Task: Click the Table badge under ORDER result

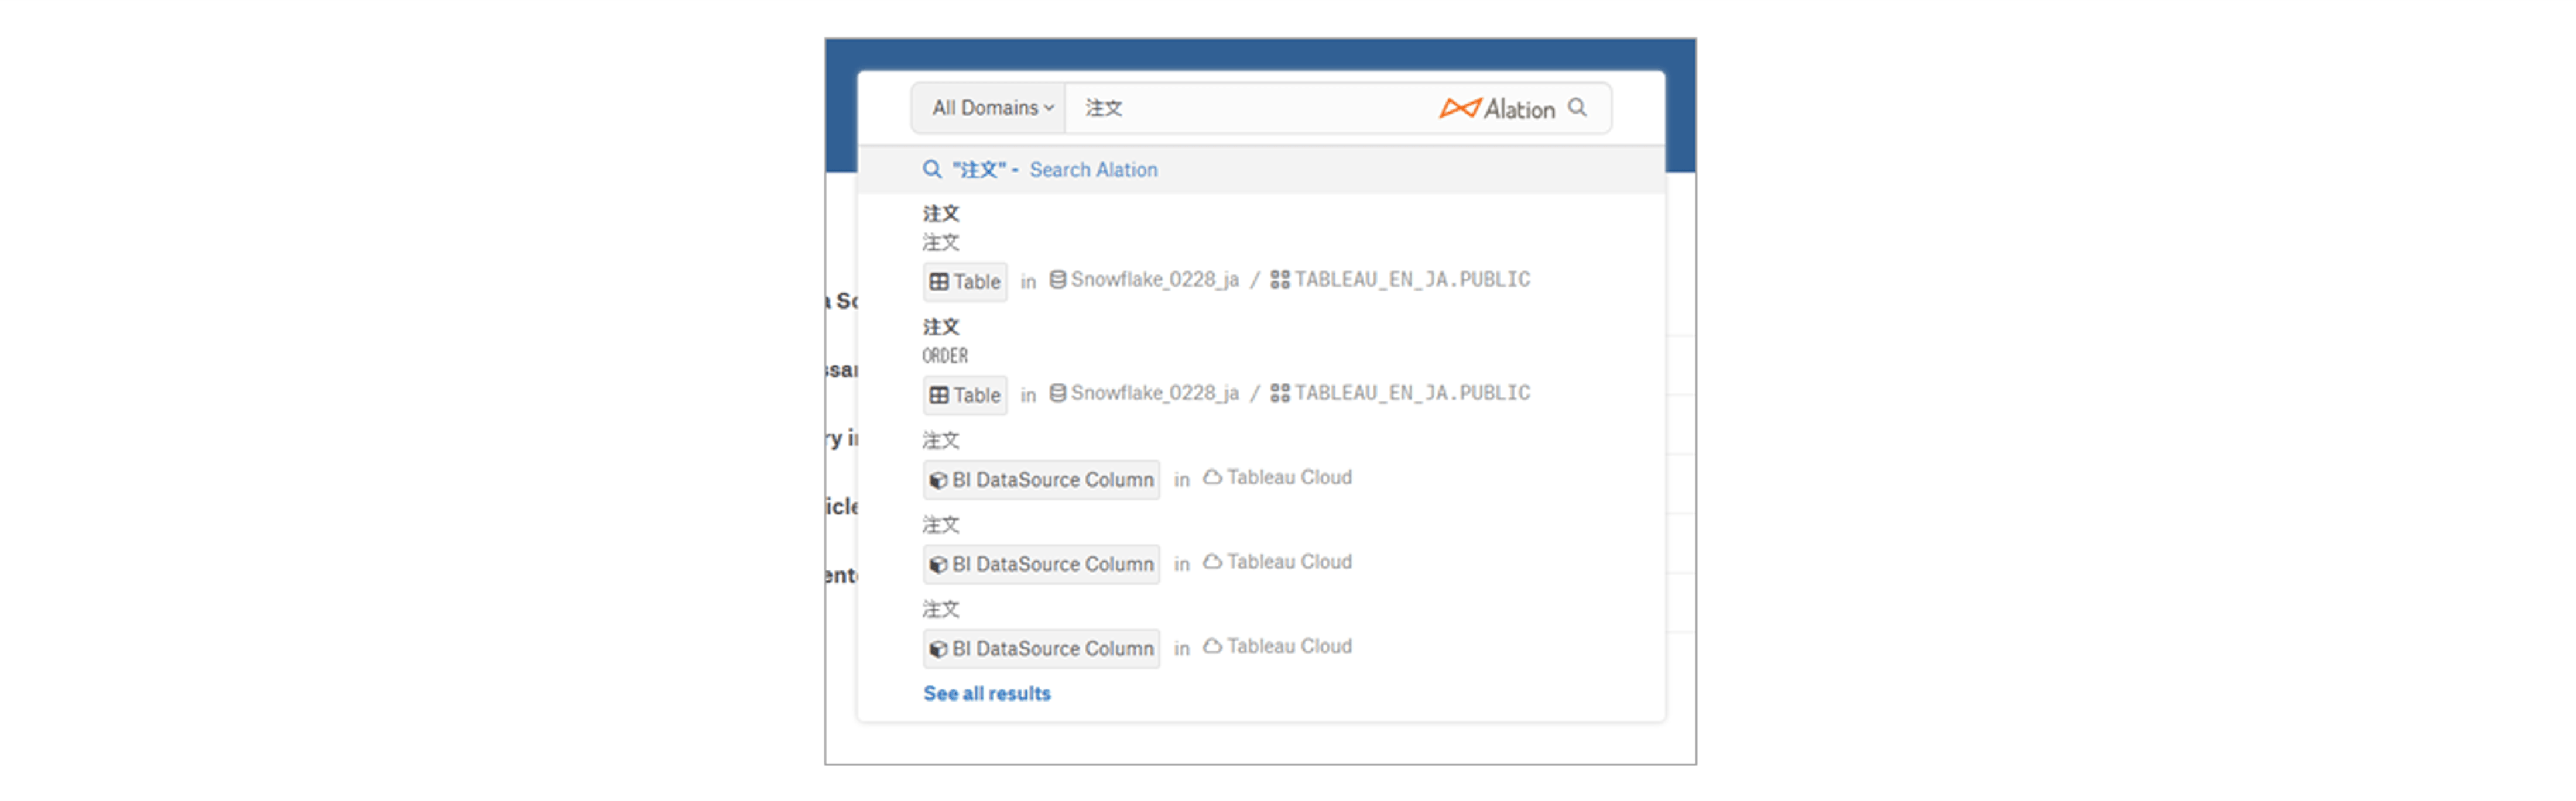Action: click(x=965, y=395)
